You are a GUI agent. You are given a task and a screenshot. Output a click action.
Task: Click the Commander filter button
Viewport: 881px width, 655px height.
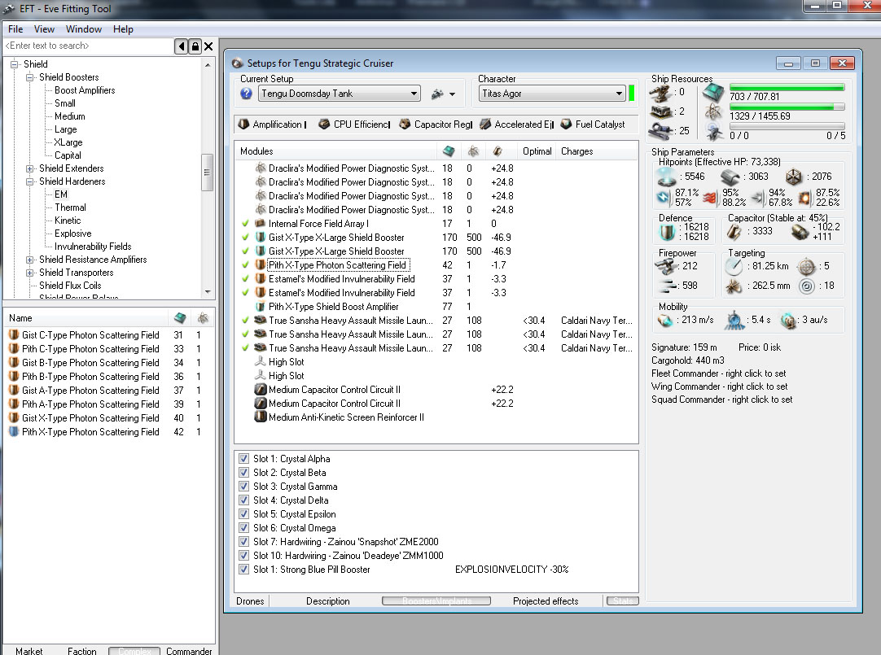coord(189,651)
